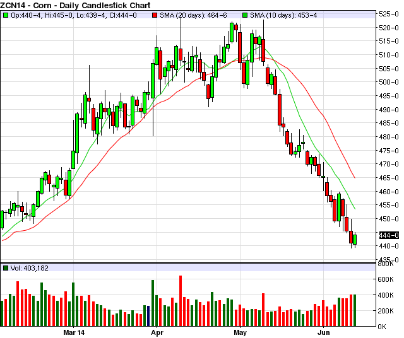Click the right end of red SMA line

pos(355,178)
